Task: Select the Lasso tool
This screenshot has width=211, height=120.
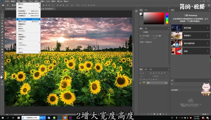Action: click(2, 17)
